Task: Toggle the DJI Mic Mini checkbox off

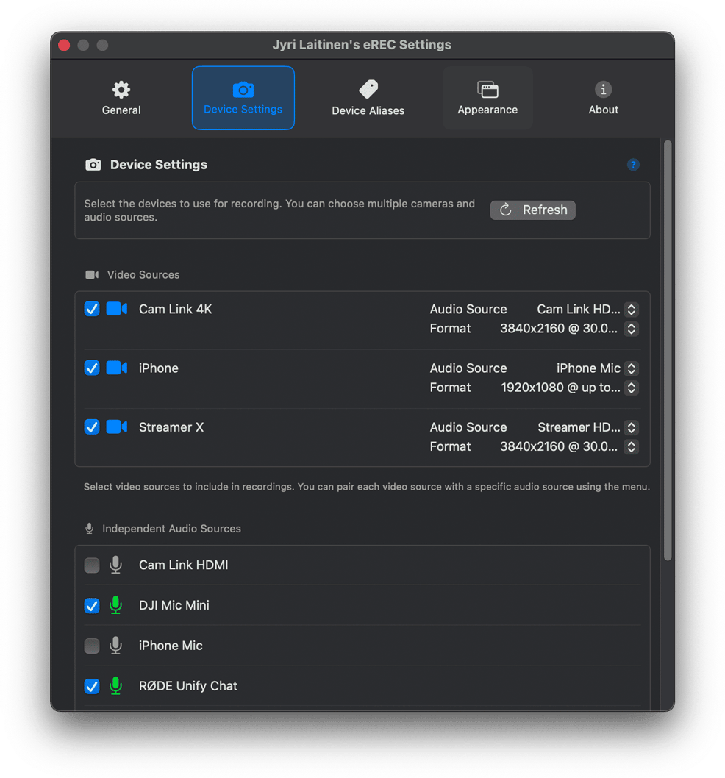Action: coord(91,605)
